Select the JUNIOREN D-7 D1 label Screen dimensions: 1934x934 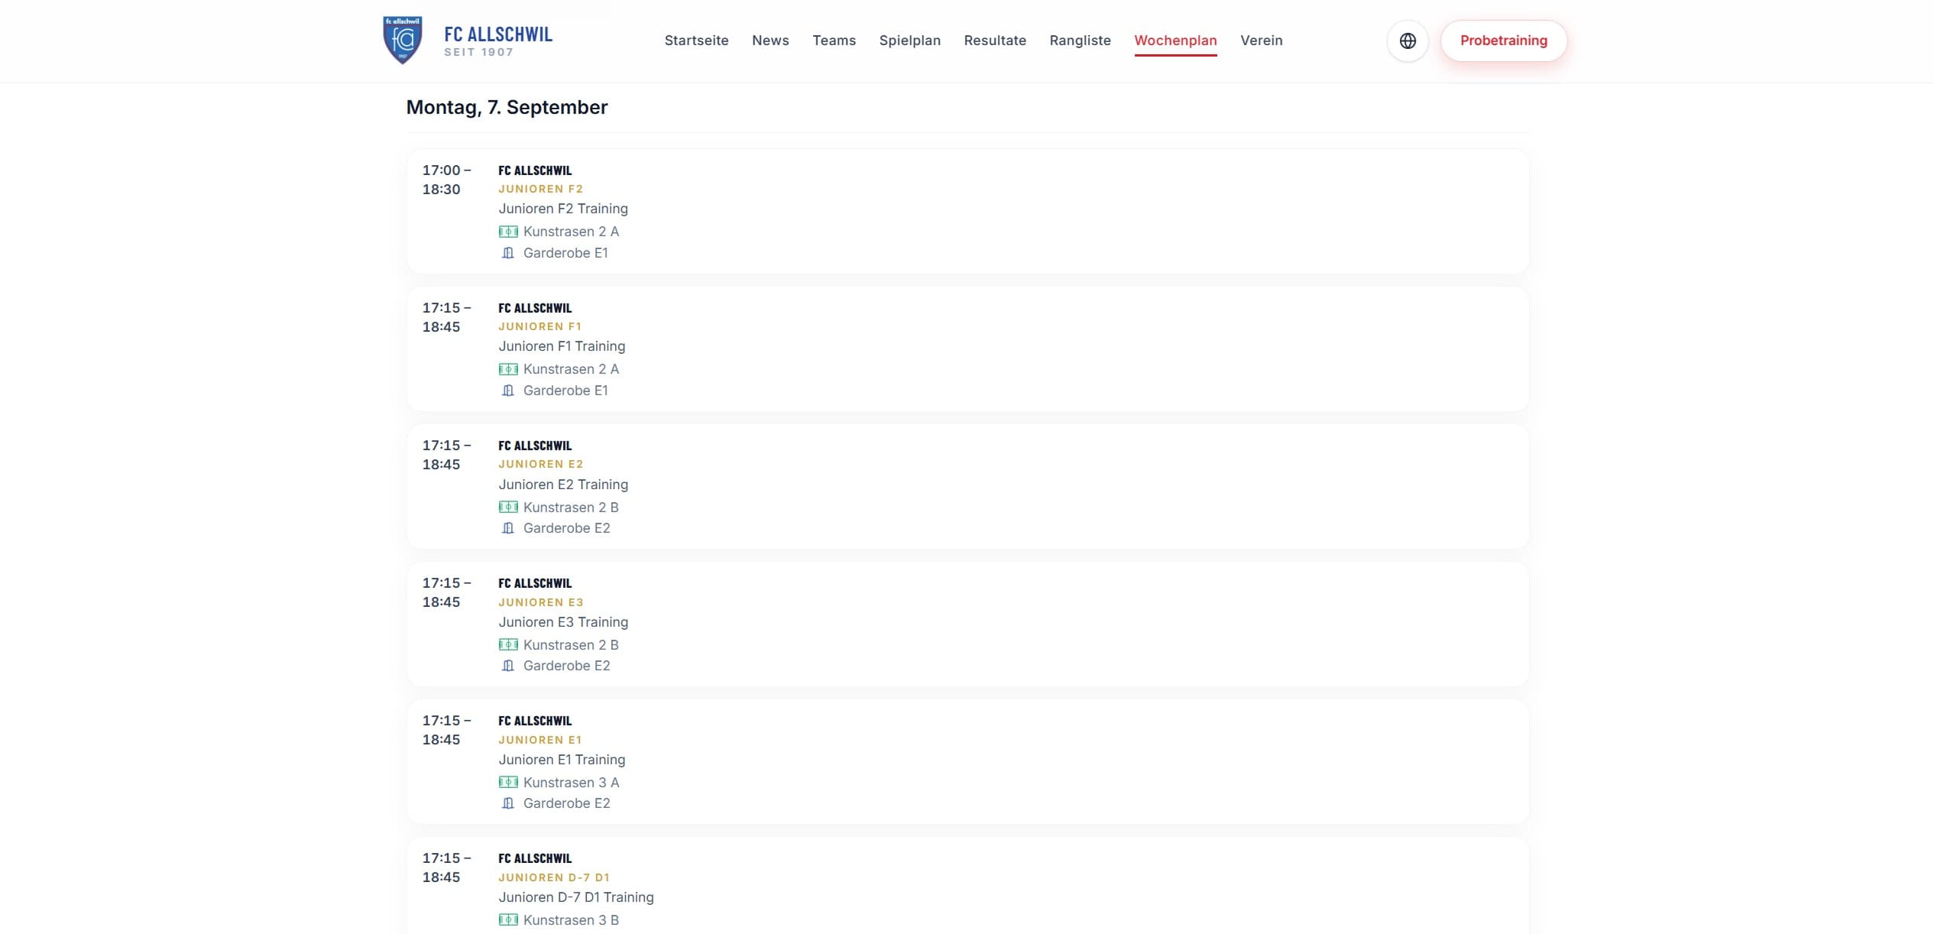pos(554,877)
